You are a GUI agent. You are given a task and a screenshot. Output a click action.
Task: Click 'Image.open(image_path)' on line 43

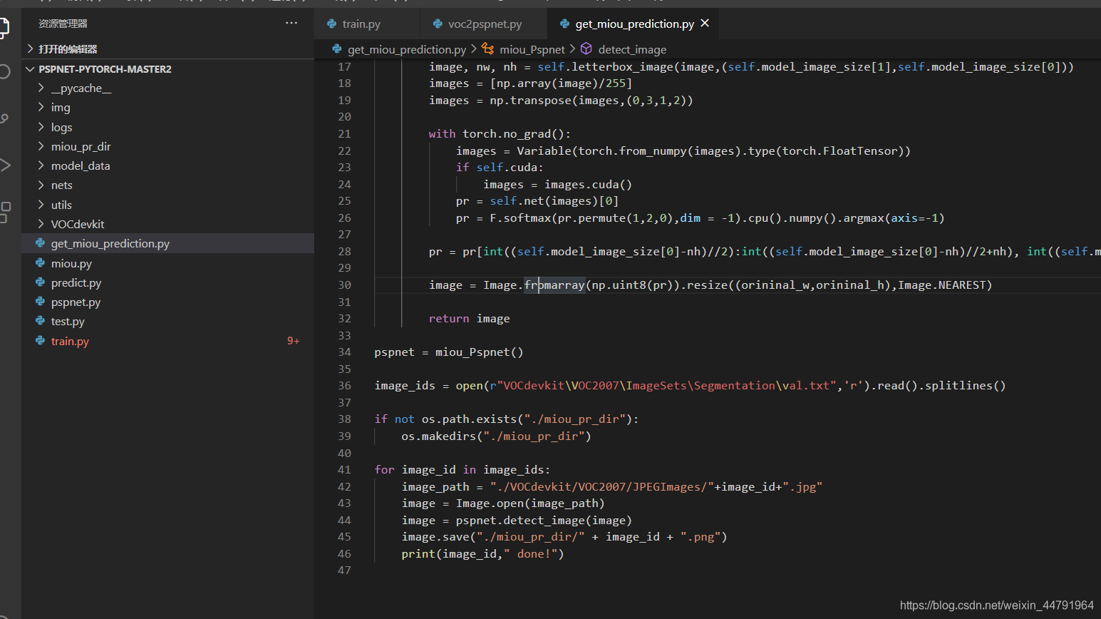(x=530, y=503)
